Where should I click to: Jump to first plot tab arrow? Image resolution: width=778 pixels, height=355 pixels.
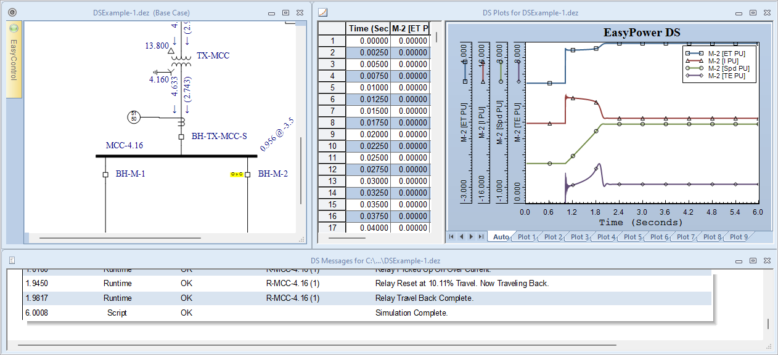pyautogui.click(x=452, y=237)
